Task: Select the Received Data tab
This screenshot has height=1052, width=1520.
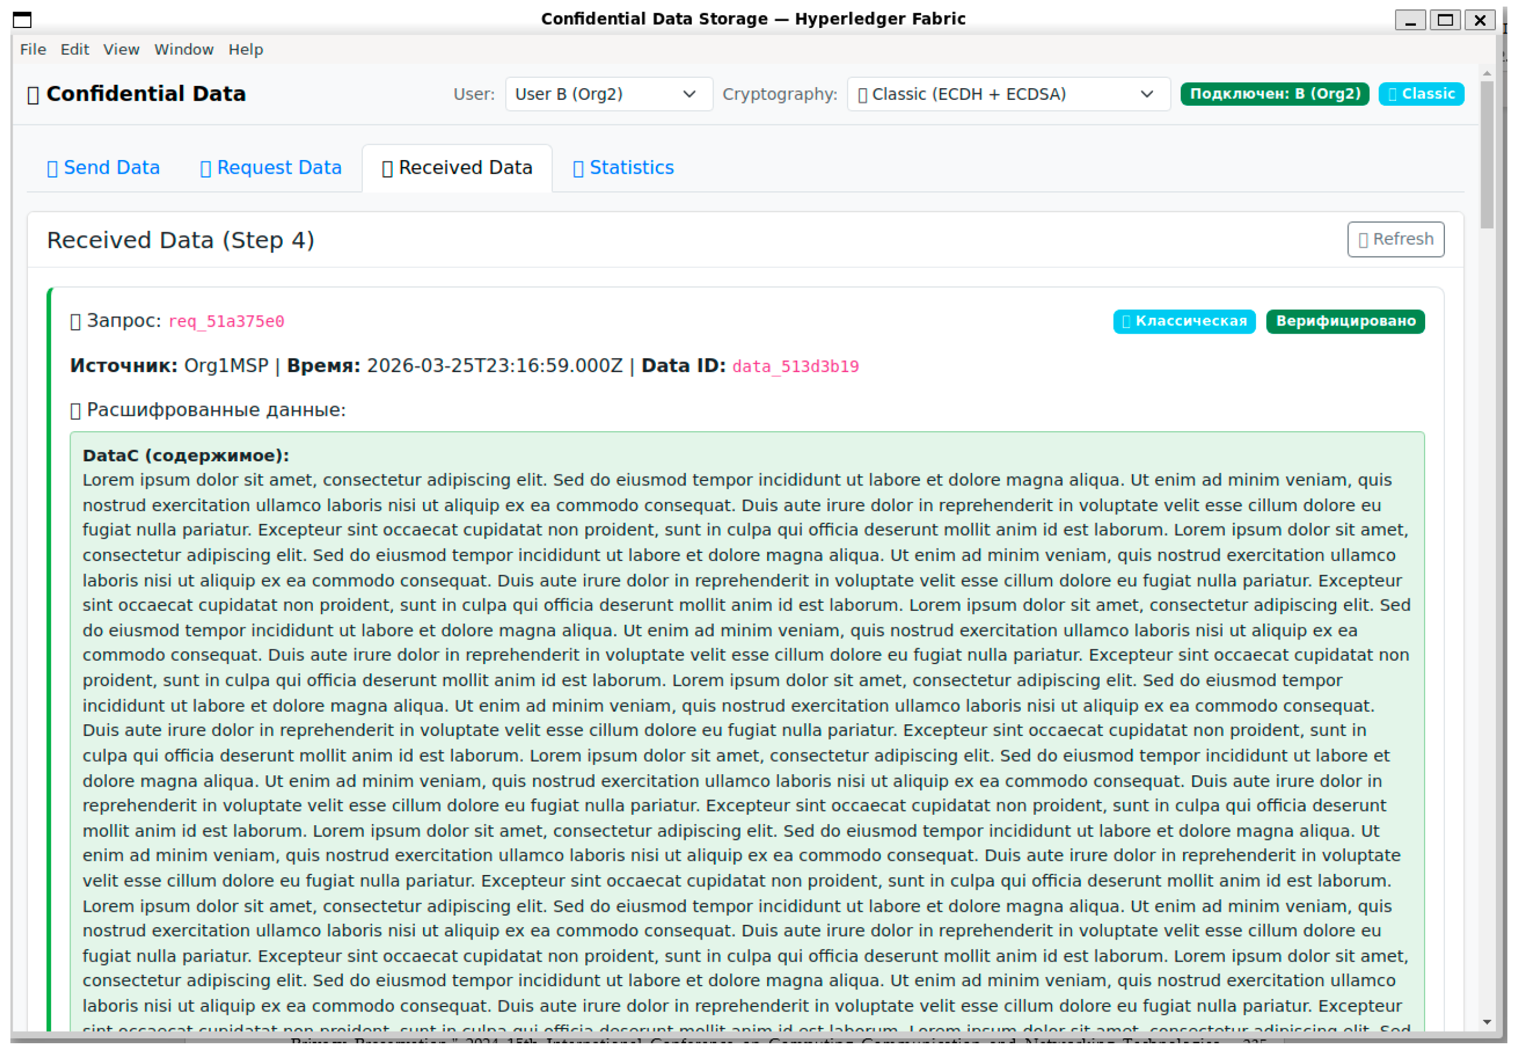Action: (458, 168)
